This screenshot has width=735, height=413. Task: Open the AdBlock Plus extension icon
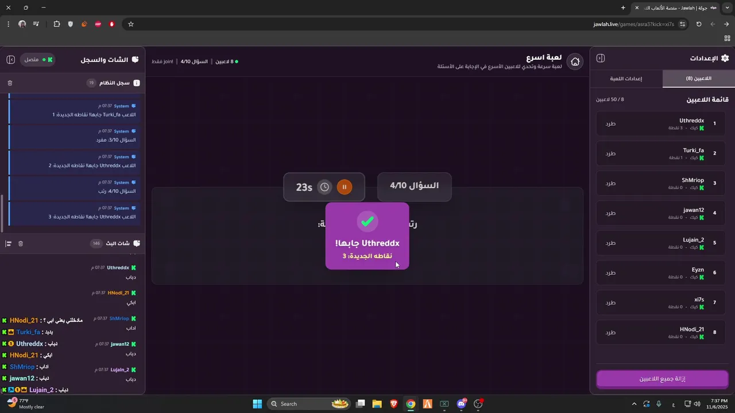coord(98,24)
